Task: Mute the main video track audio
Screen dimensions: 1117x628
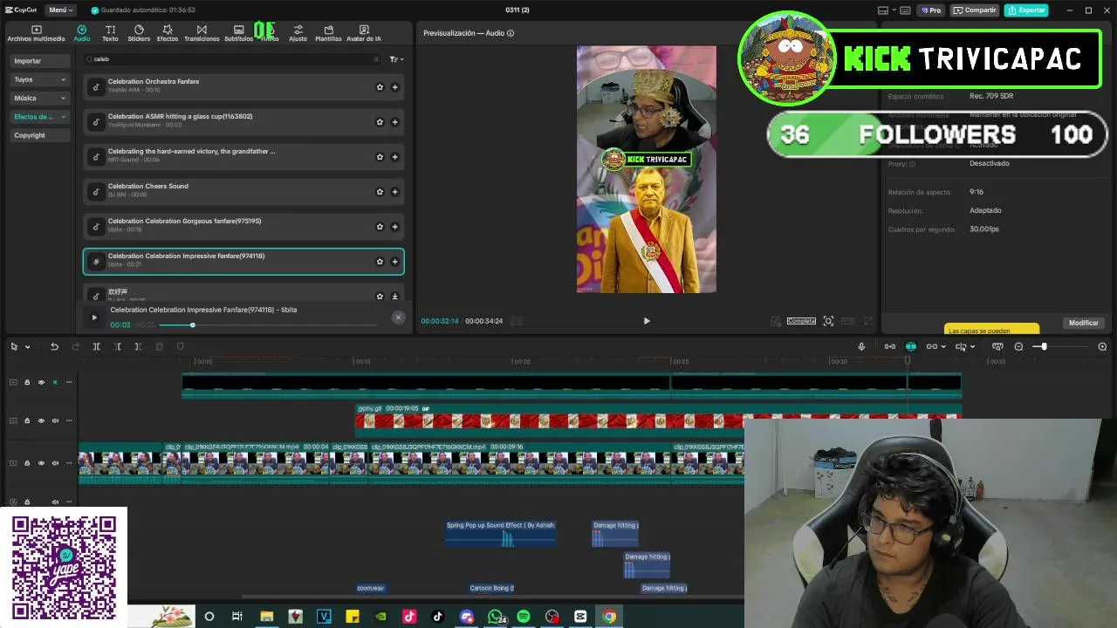Action: click(55, 463)
